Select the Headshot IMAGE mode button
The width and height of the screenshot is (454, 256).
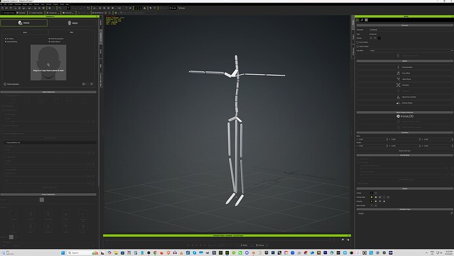pyautogui.click(x=24, y=23)
